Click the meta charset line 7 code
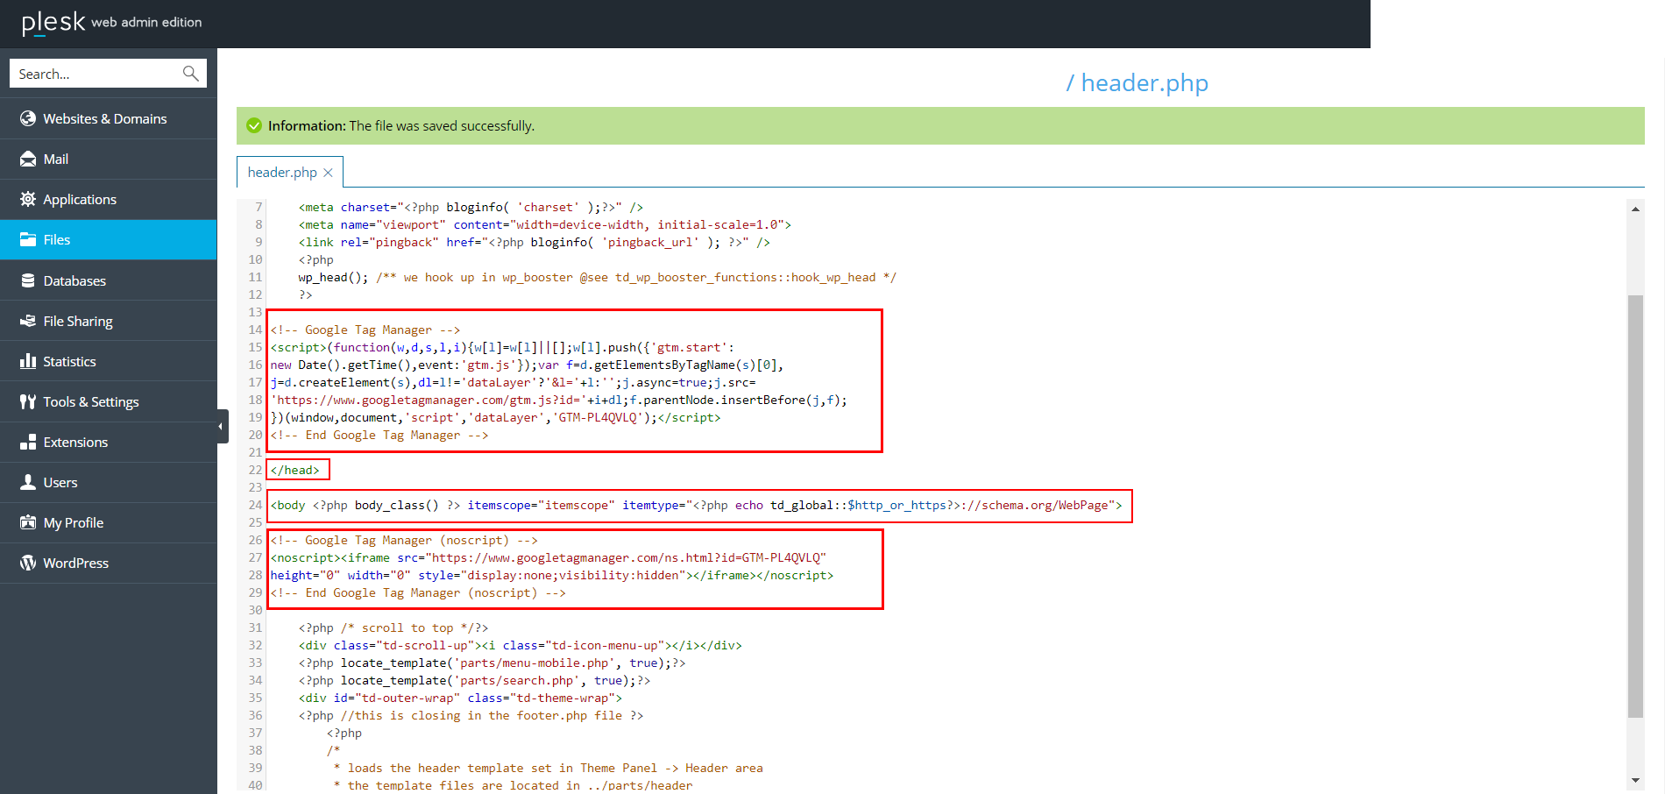 click(x=471, y=207)
